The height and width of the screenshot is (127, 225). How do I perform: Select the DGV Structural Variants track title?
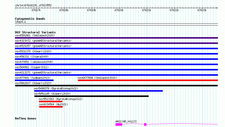click(35, 32)
